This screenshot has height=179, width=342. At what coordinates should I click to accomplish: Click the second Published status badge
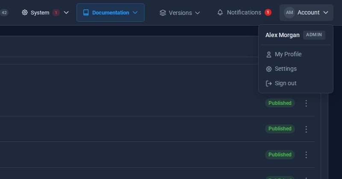280,129
